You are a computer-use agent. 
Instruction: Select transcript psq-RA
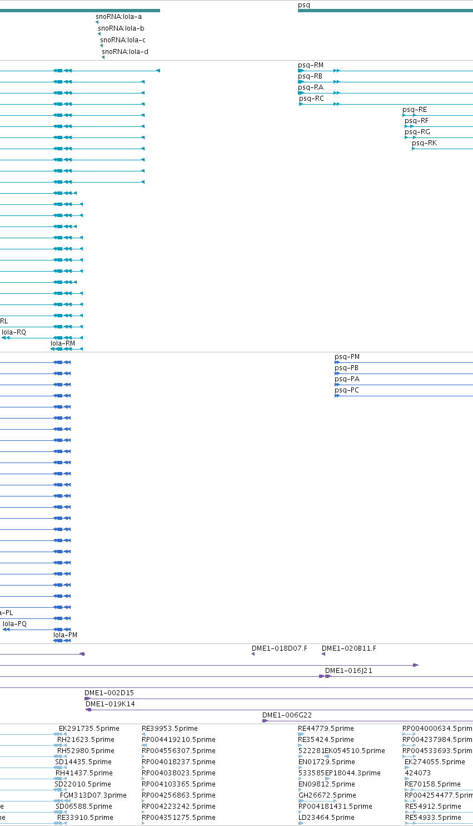click(311, 87)
